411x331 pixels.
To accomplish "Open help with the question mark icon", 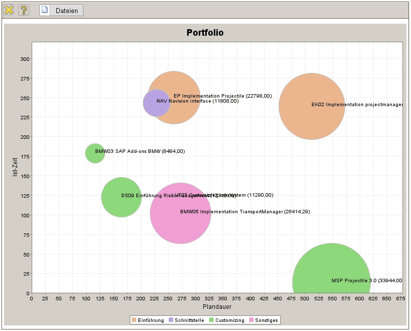I will coord(24,10).
